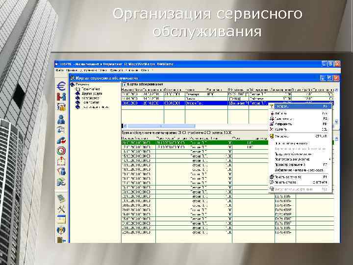Open the red-blue handshake M icon
This screenshot has height=265, width=353.
[x=61, y=97]
